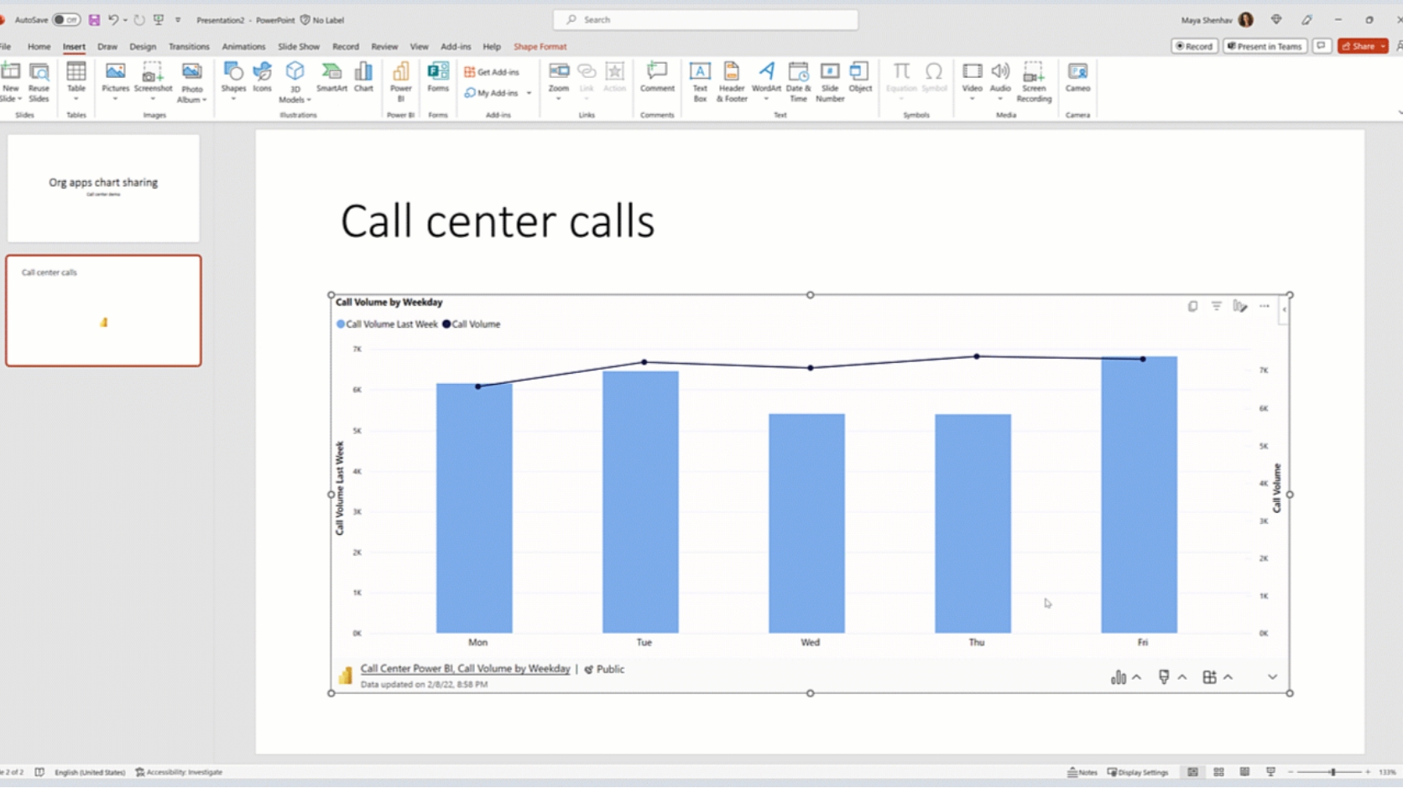Copy the Power BI visual icon

tap(1192, 306)
